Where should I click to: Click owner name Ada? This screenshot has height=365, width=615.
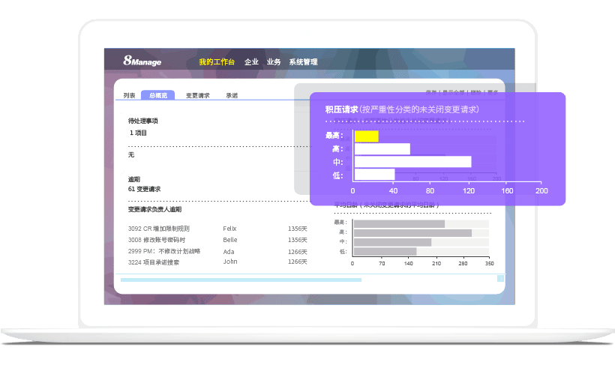pos(229,252)
